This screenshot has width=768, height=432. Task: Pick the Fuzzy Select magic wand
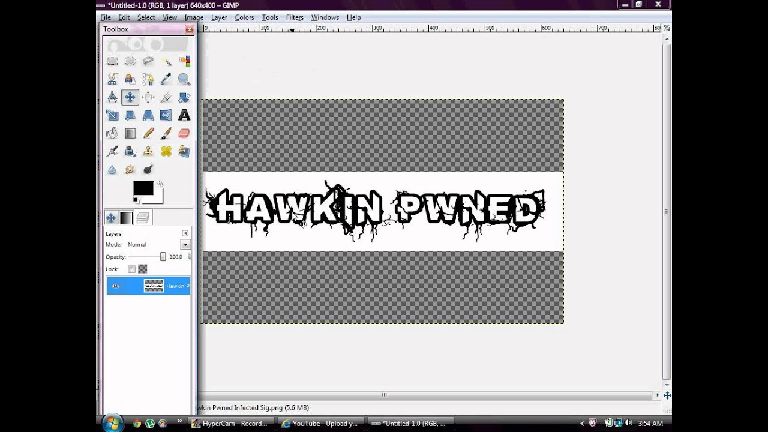click(166, 61)
